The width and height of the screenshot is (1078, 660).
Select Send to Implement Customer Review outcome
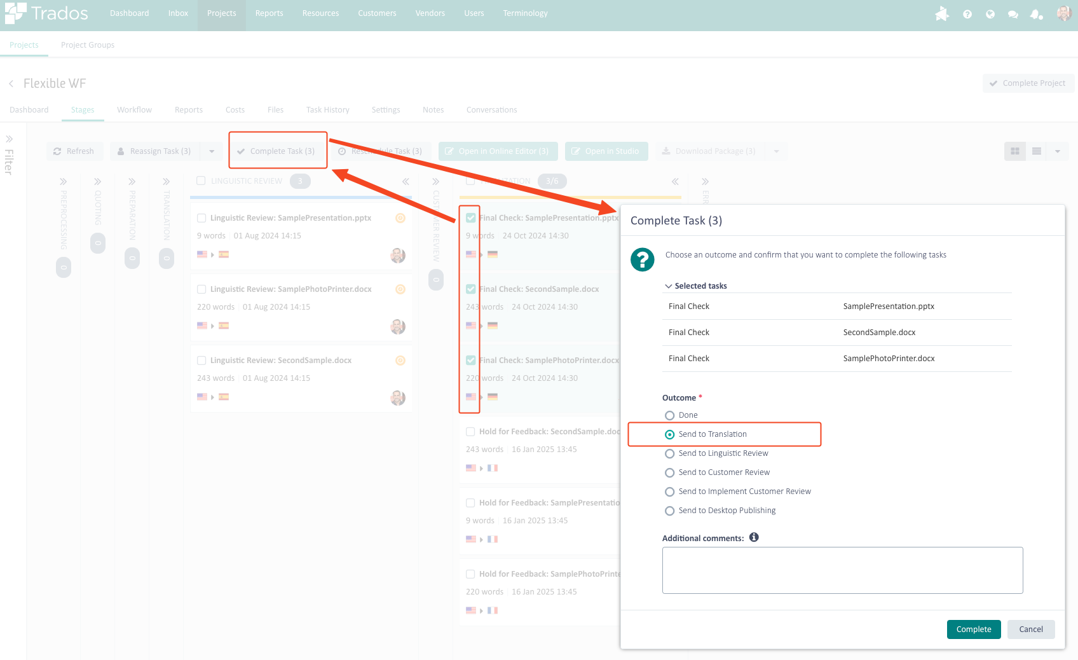pyautogui.click(x=669, y=492)
